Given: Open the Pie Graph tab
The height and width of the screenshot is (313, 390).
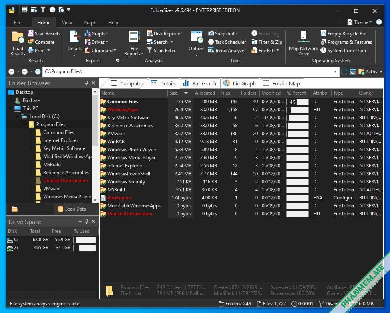Looking at the screenshot, I should pos(240,83).
